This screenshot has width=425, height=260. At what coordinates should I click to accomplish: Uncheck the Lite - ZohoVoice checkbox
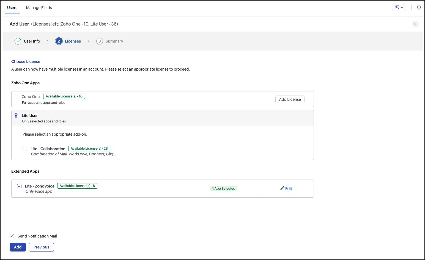coord(19,186)
